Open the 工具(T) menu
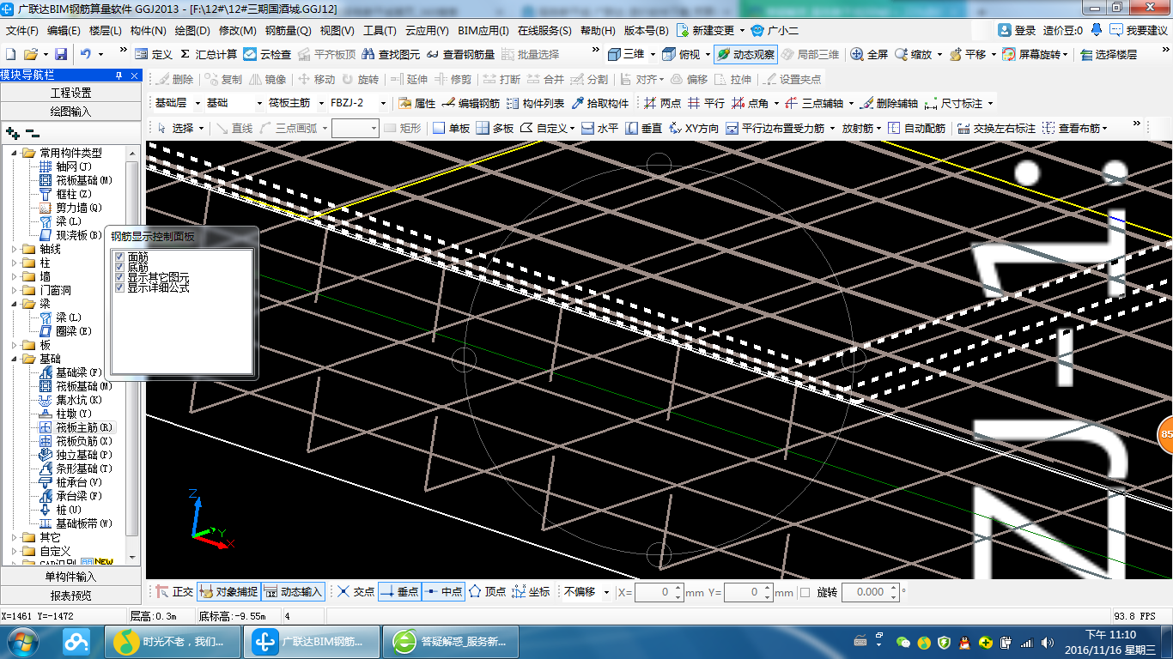1173x659 pixels. (380, 30)
